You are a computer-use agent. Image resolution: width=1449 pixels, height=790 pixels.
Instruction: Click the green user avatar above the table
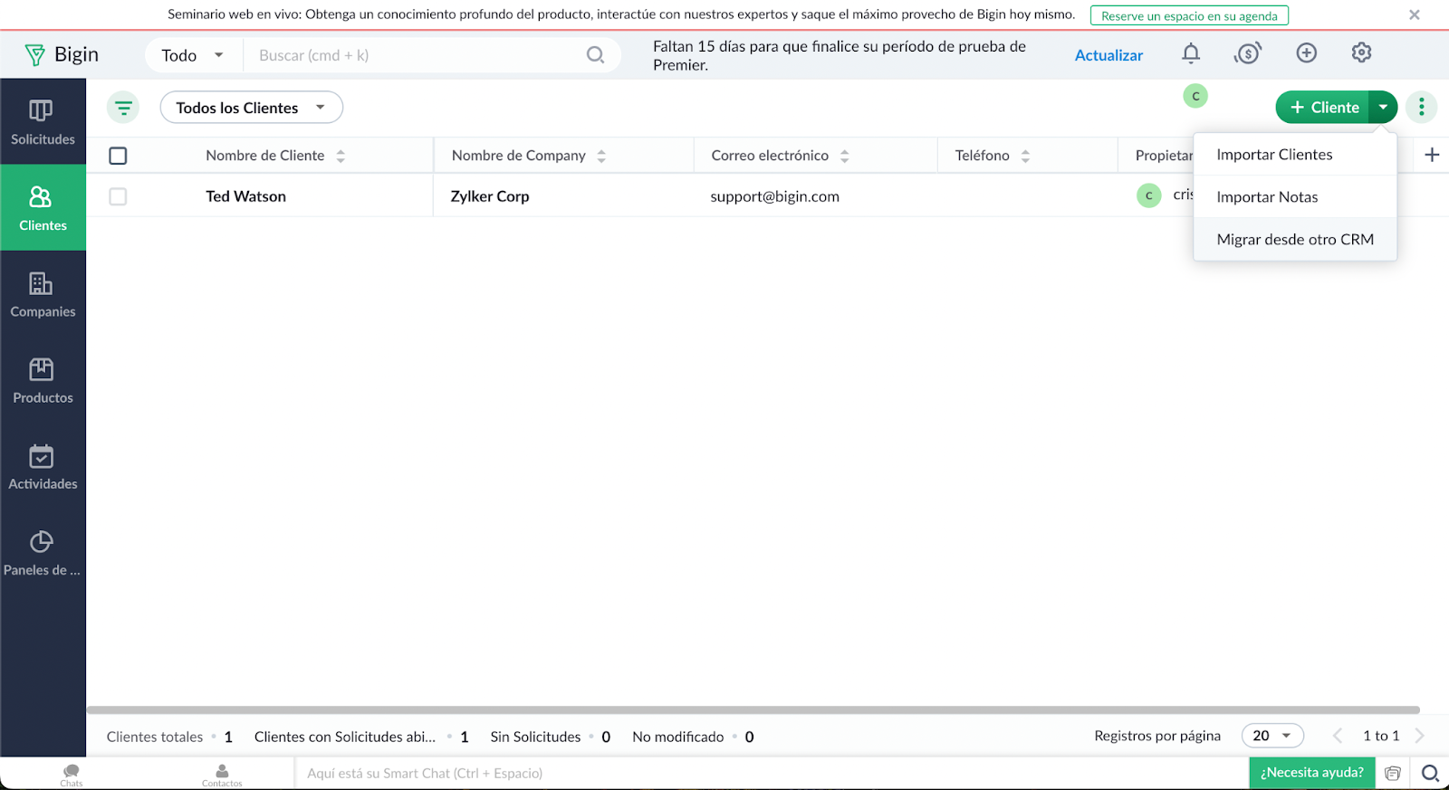coord(1195,96)
